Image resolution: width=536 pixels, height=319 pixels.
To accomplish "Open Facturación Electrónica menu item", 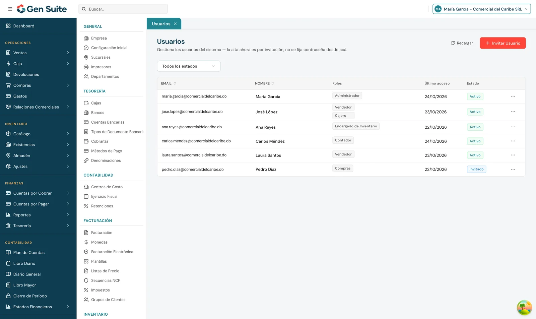I will click(112, 252).
